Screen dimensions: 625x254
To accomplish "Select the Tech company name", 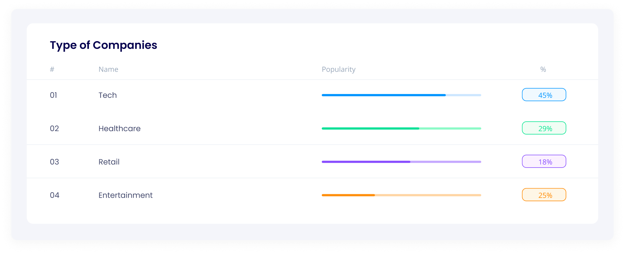I will pyautogui.click(x=108, y=95).
